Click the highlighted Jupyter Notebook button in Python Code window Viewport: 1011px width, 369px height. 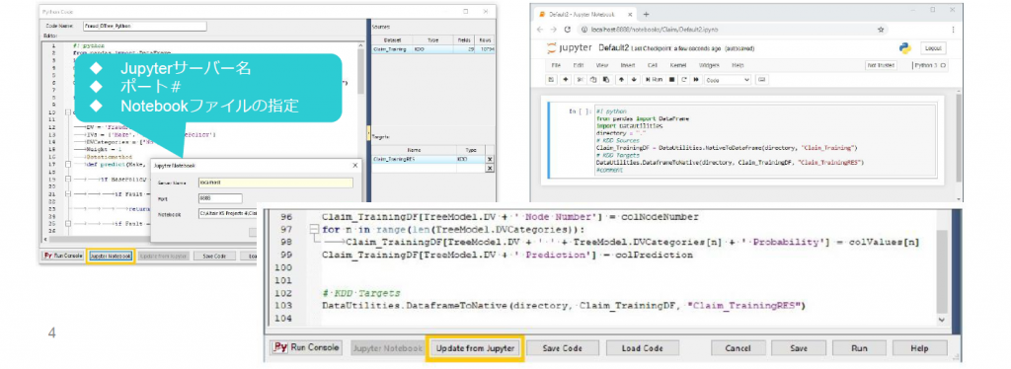111,256
